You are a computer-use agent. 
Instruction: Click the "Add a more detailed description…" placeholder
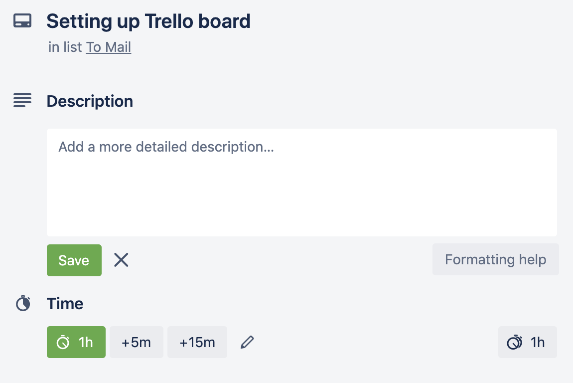pyautogui.click(x=166, y=147)
